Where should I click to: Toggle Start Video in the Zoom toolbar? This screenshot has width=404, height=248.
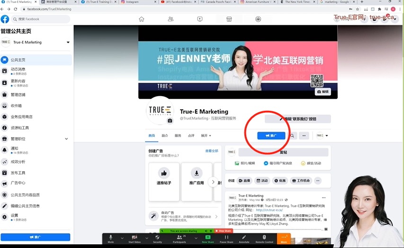coord(135,238)
